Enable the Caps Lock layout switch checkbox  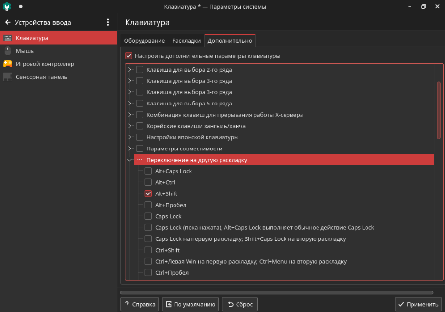tap(148, 216)
